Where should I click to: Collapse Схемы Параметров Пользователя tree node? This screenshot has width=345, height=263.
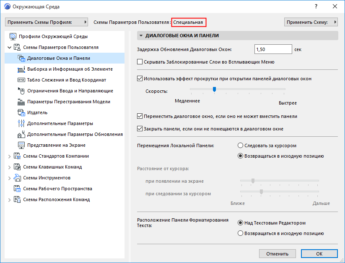tap(9, 47)
